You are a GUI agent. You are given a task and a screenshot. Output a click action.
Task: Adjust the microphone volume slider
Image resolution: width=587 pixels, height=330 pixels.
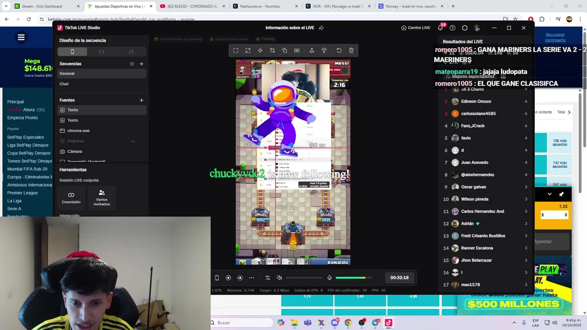pos(354,278)
